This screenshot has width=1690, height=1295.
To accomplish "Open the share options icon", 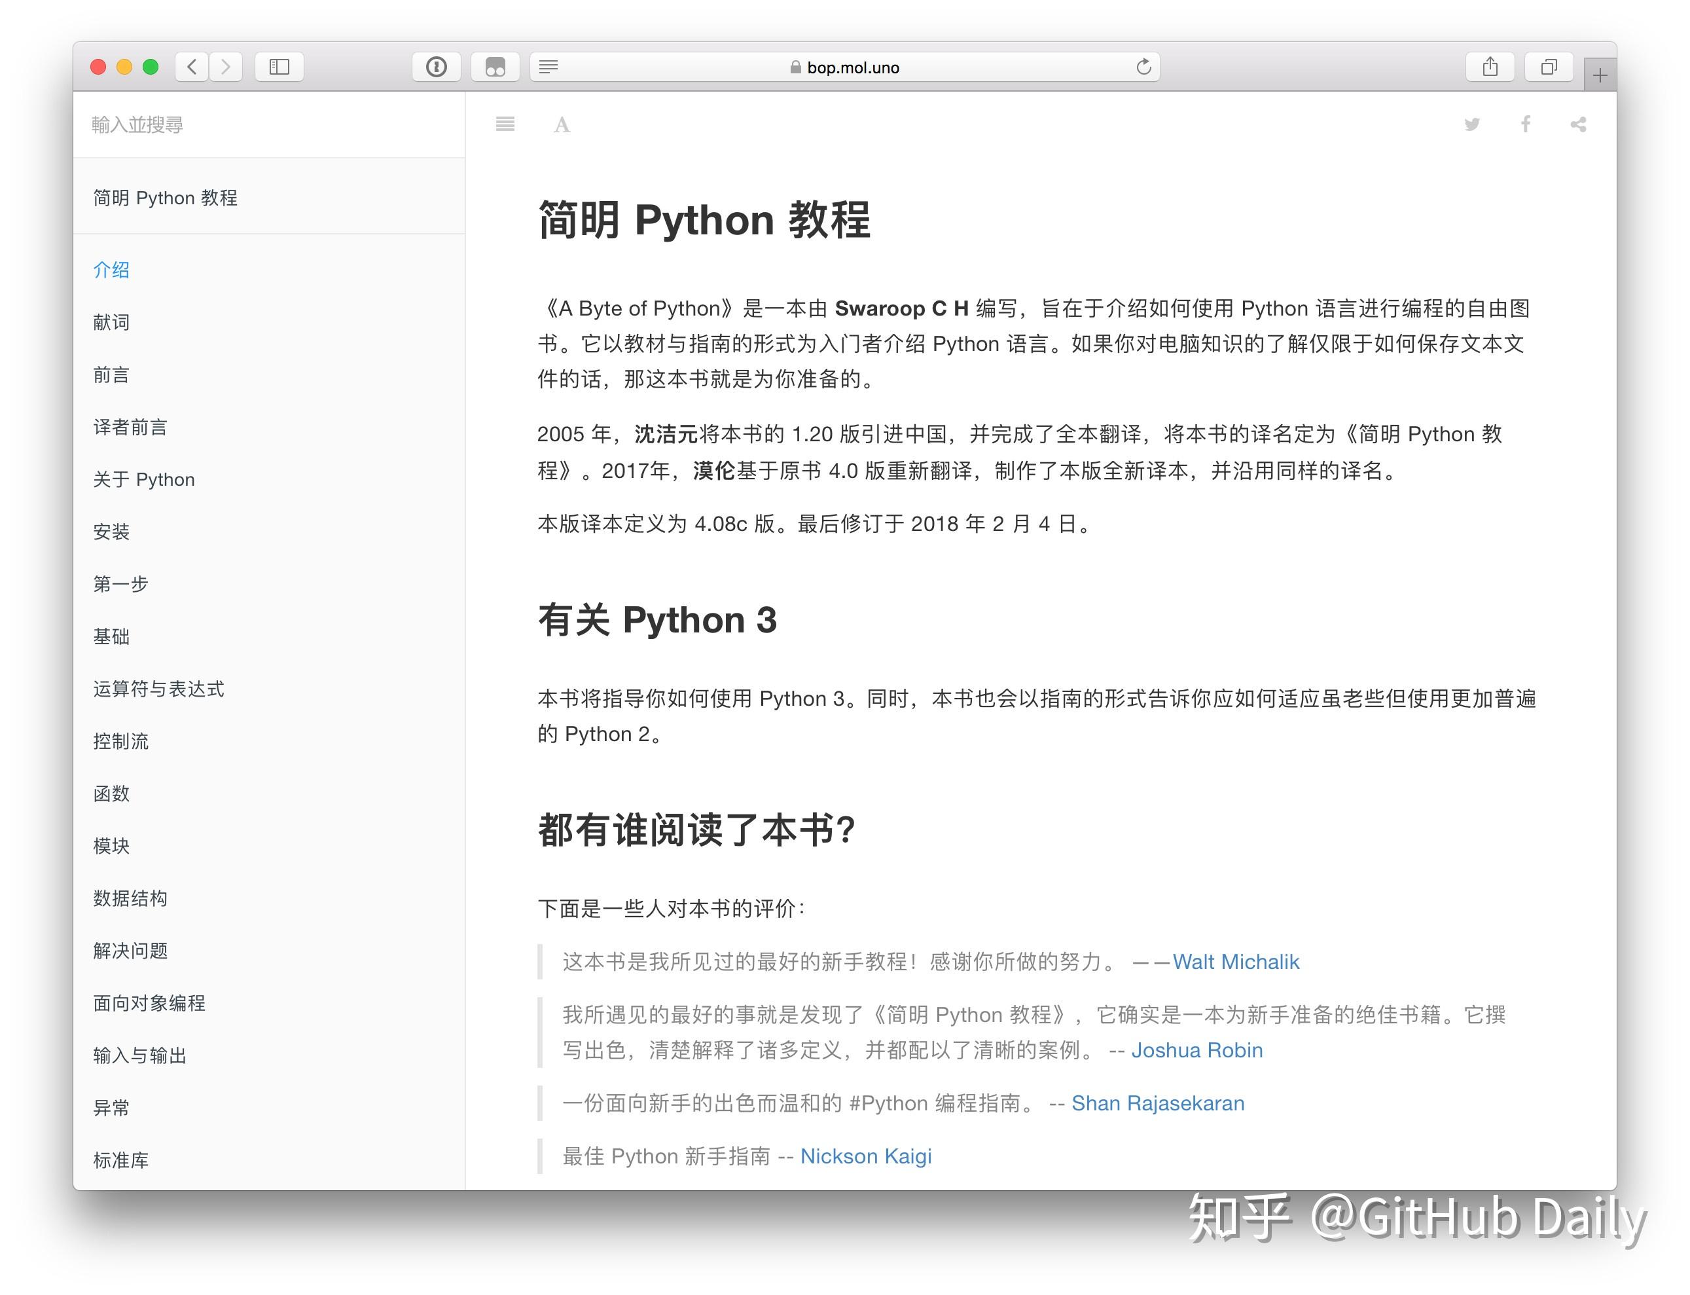I will [x=1577, y=124].
